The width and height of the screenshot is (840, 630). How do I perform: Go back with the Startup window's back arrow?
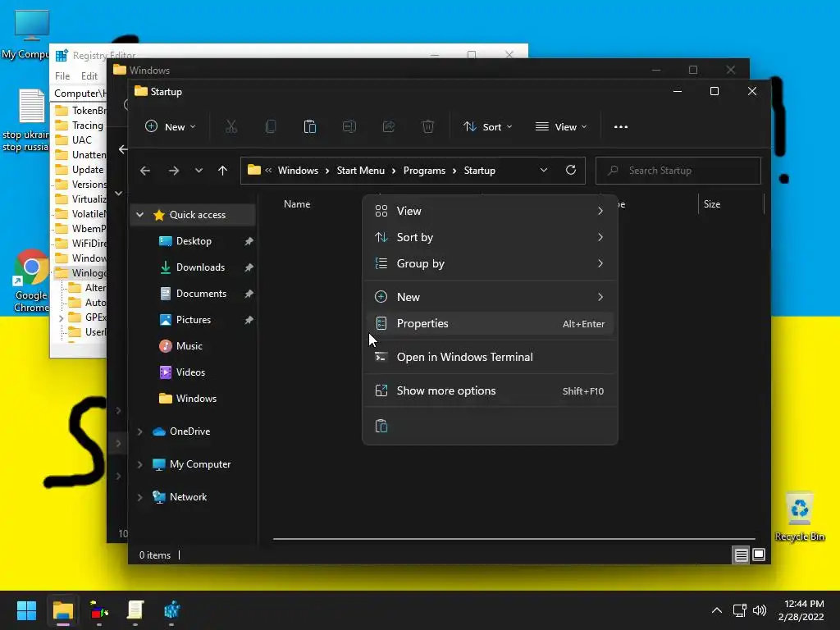[145, 171]
